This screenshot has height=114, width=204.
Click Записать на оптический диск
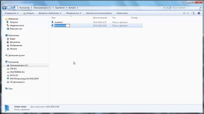click(x=99, y=13)
